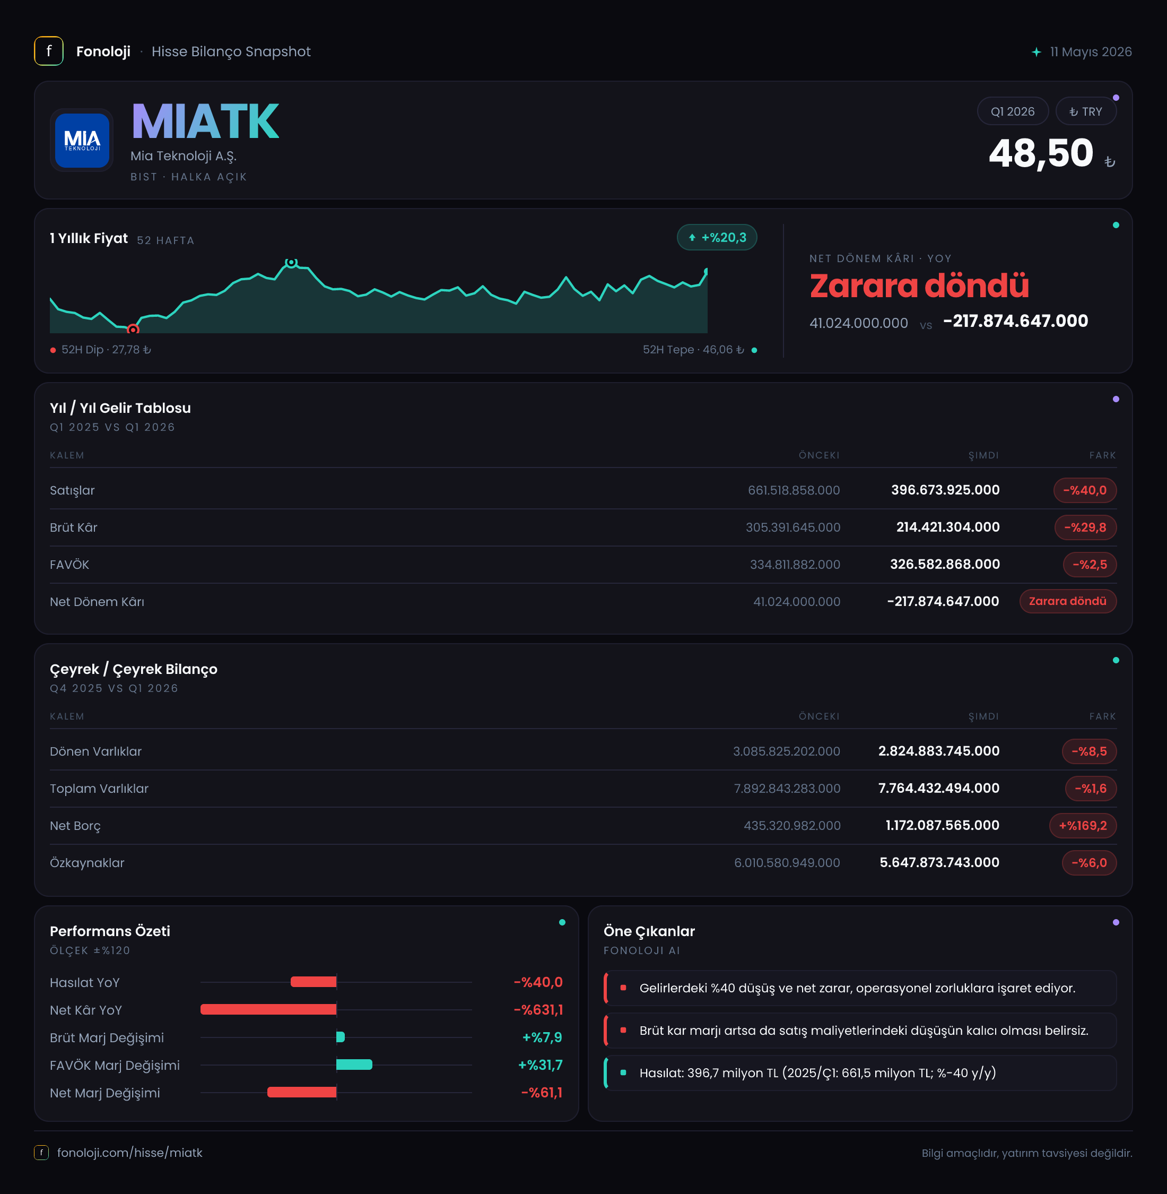Click the lira symbol after the 48,50 price
This screenshot has width=1167, height=1194.
point(1109,162)
